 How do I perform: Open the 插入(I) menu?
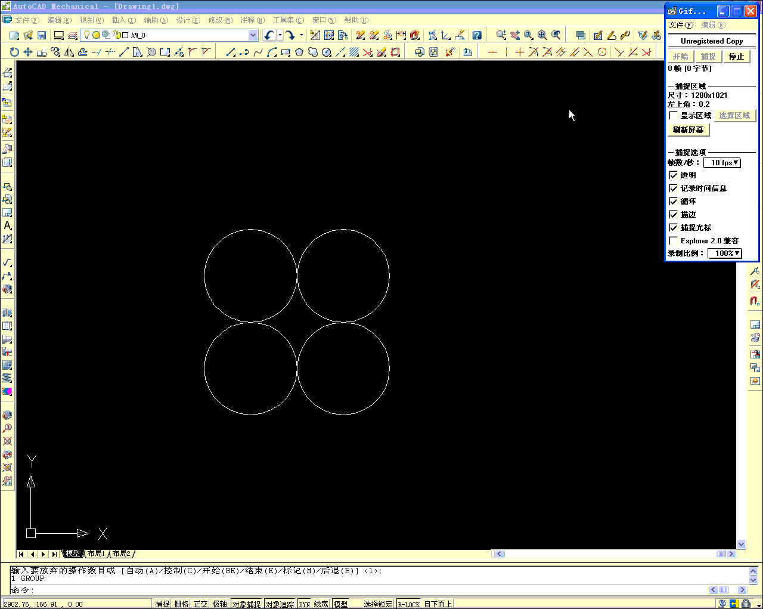point(123,20)
